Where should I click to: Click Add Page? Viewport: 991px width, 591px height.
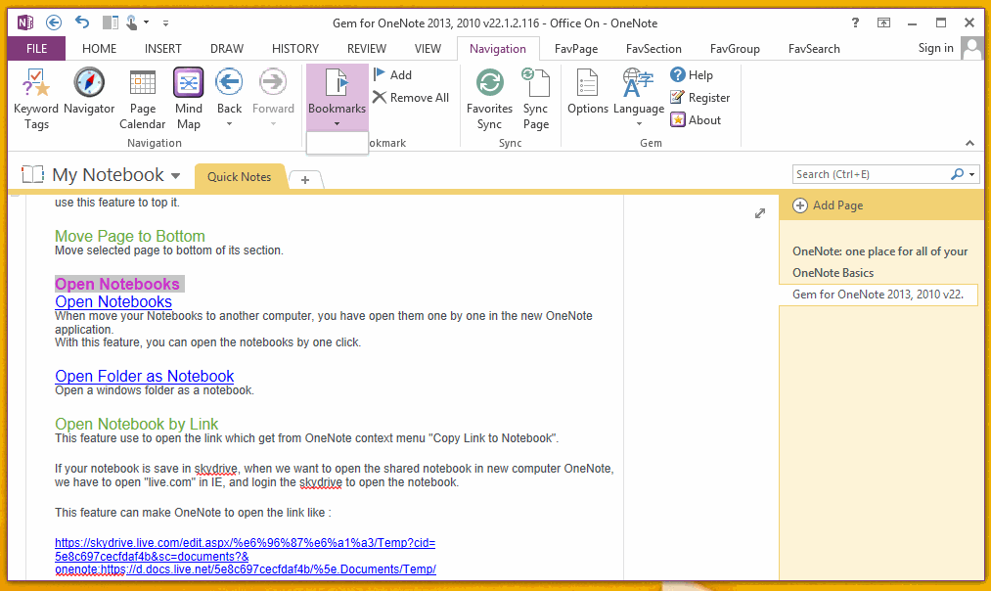click(x=829, y=205)
